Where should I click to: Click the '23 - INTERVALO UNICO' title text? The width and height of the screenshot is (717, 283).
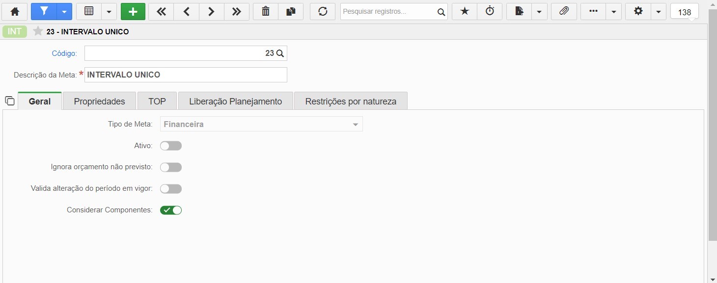tap(88, 32)
